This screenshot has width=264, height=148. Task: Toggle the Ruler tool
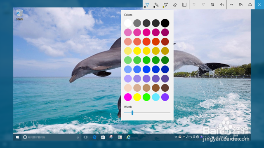point(184,5)
